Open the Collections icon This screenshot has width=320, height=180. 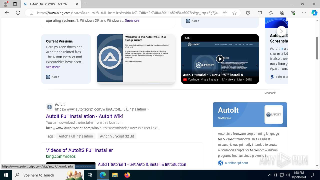pos(282,13)
